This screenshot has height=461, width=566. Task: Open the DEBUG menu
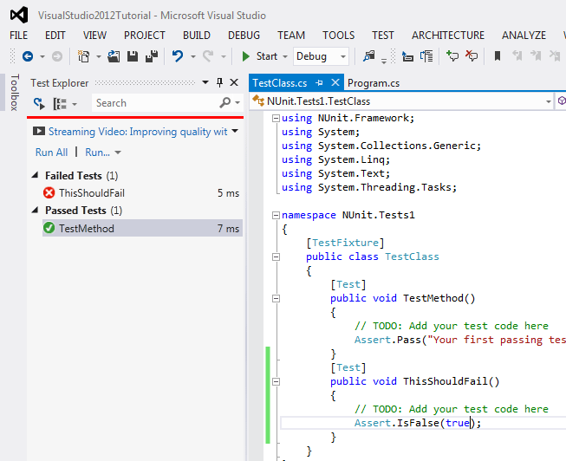click(244, 36)
